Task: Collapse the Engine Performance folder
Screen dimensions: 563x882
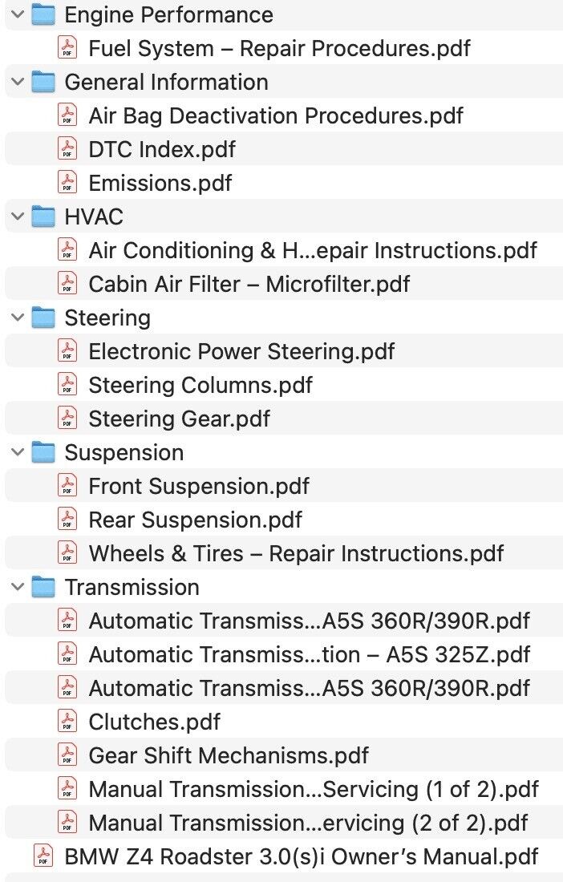Action: click(x=18, y=14)
